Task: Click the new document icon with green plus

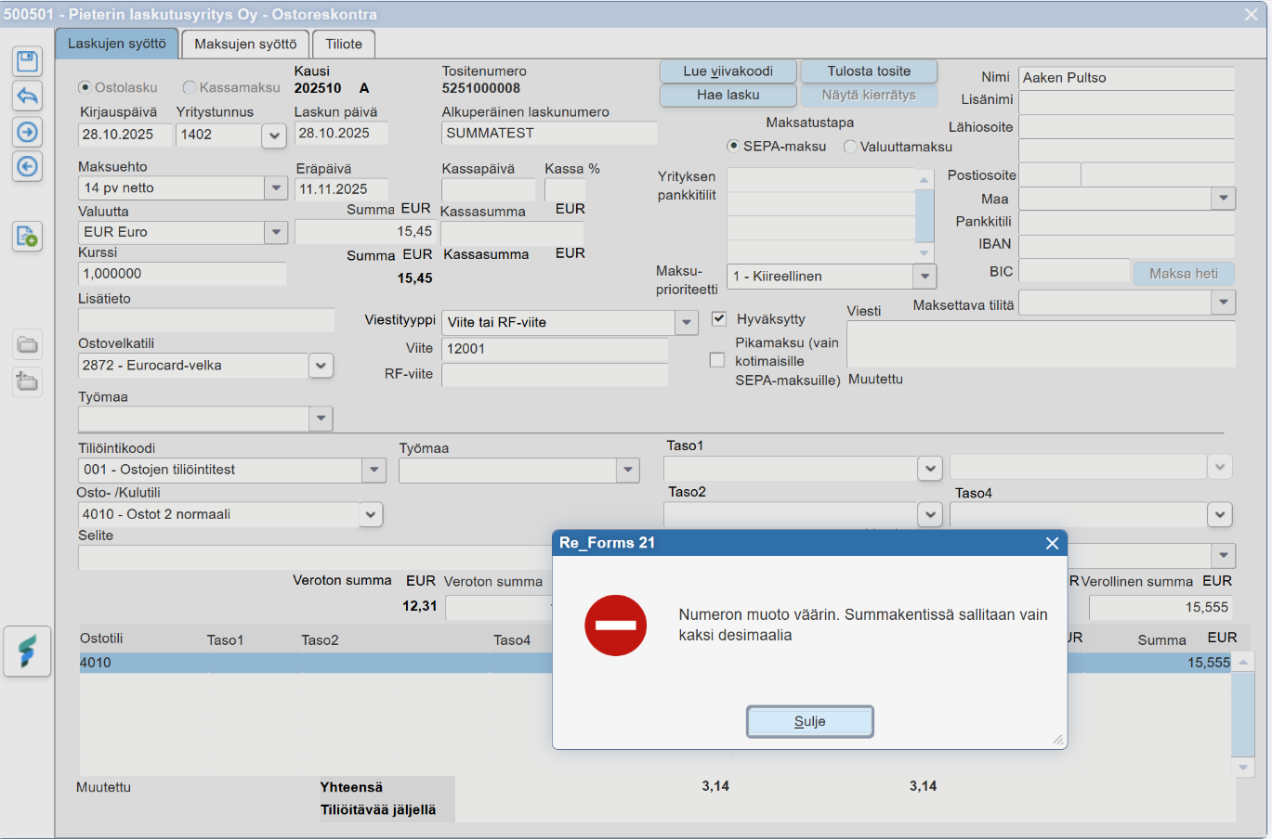Action: [x=28, y=237]
